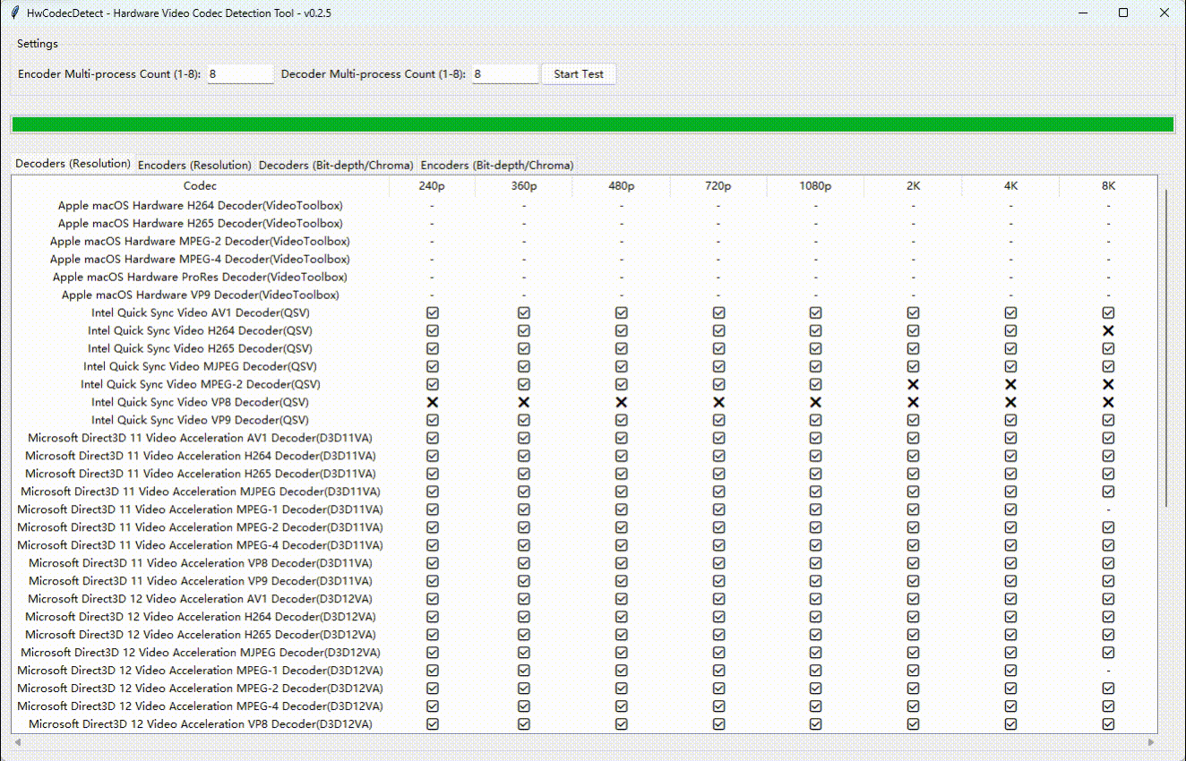Open the Encoders (Bit-depth/Chroma) tab

point(497,165)
